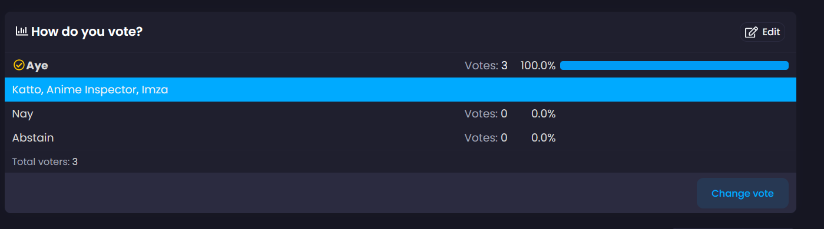Image resolution: width=824 pixels, height=229 pixels.
Task: Click the 0.0% label in the Nay row
Action: (x=543, y=114)
